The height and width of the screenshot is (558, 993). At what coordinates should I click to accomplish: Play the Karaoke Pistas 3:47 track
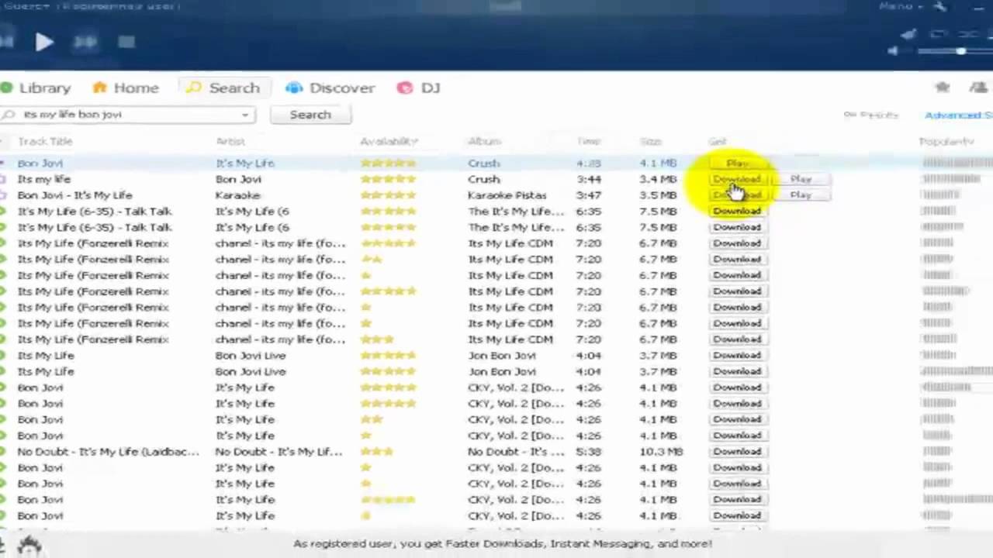point(801,195)
